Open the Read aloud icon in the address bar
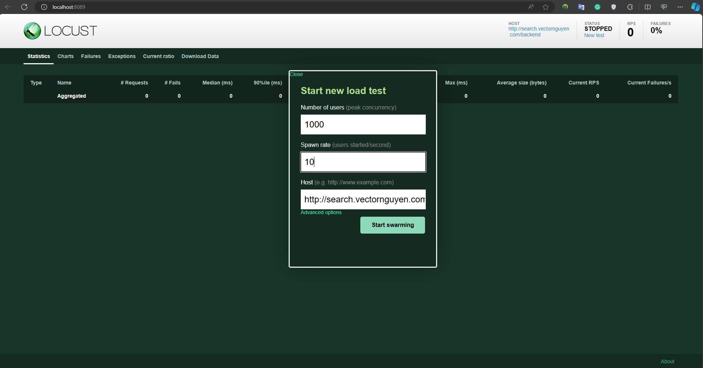Viewport: 703px width, 368px height. (x=531, y=7)
